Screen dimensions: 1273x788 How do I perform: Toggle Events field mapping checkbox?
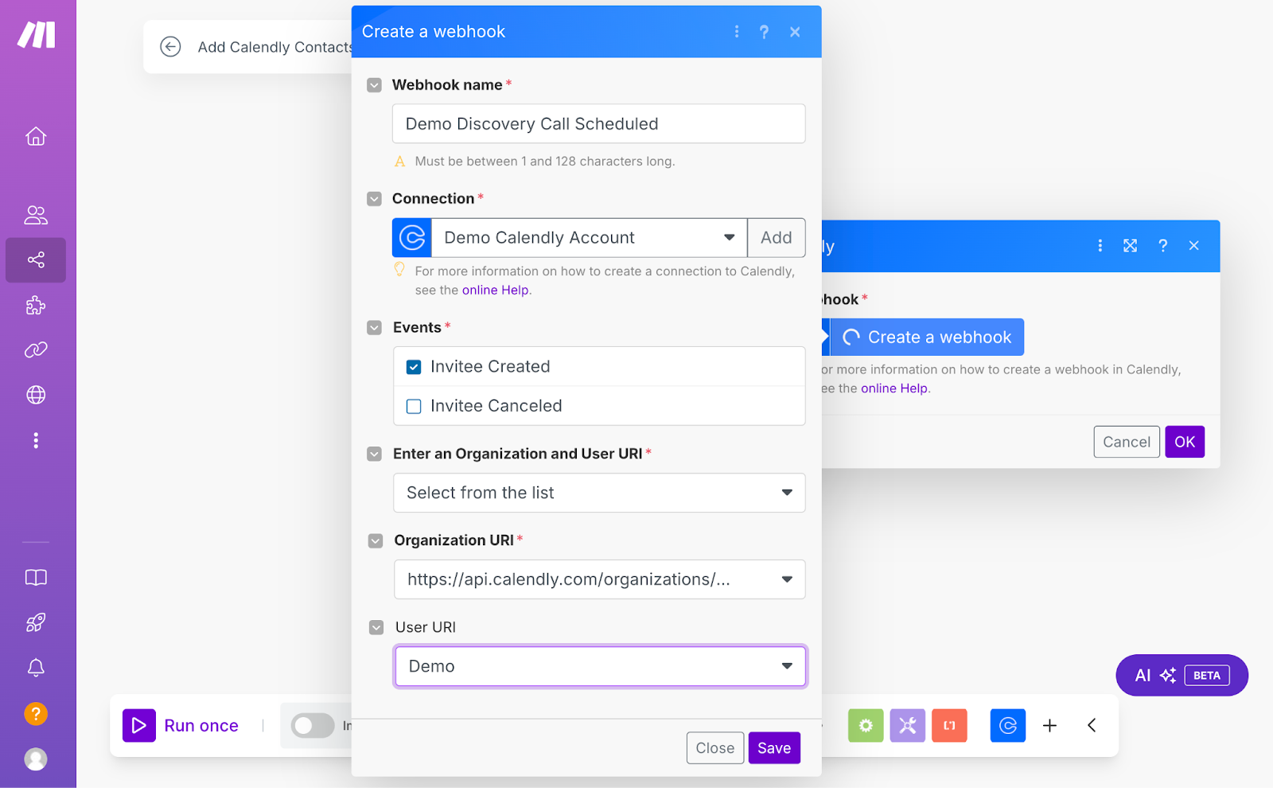pos(374,328)
